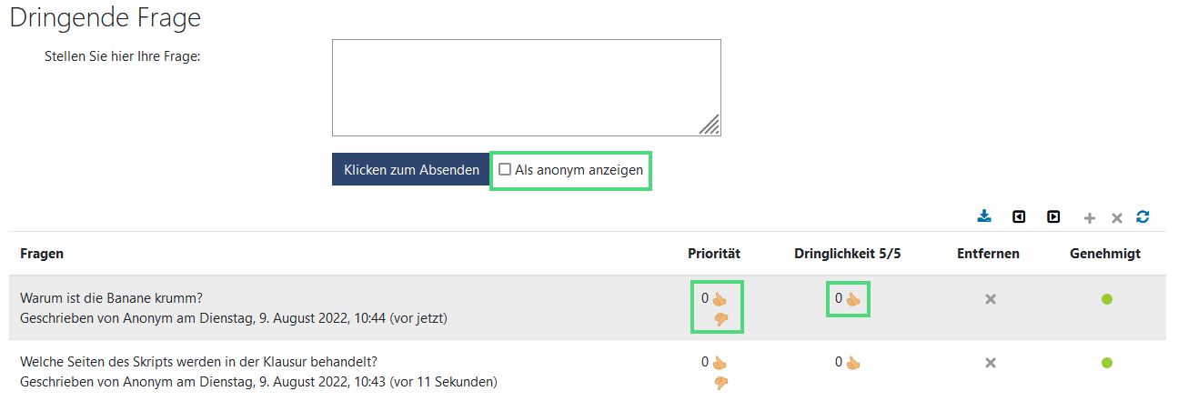Focus the question text area

tap(526, 87)
